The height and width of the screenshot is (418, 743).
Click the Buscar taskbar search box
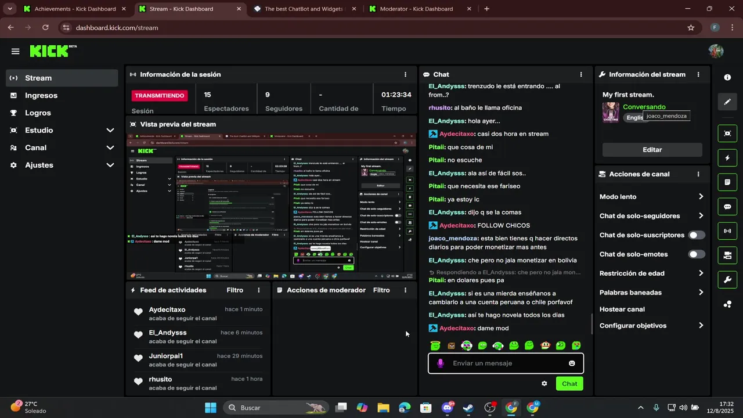(x=276, y=408)
